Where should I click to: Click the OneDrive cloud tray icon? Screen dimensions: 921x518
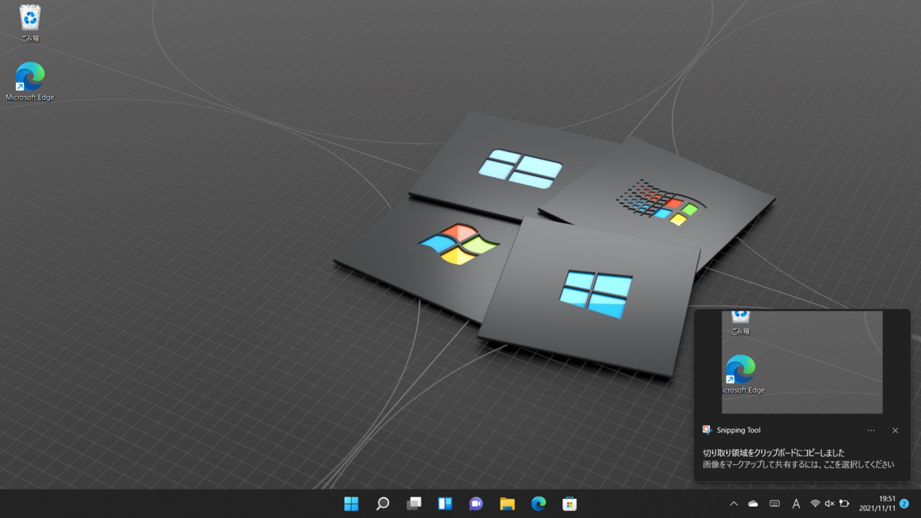(753, 503)
